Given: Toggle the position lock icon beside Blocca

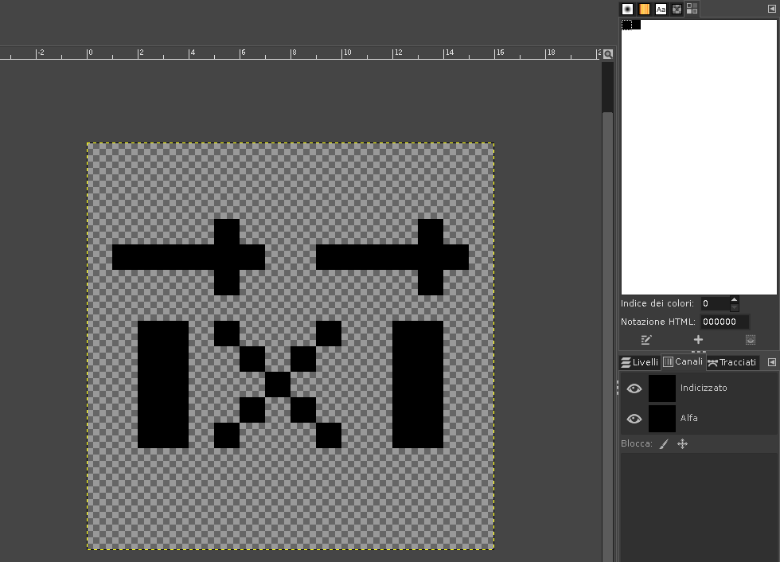Looking at the screenshot, I should pyautogui.click(x=682, y=443).
